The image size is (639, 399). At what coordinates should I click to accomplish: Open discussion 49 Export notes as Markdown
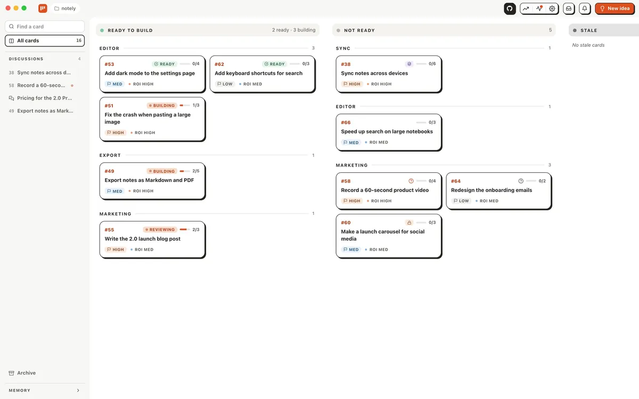click(45, 111)
